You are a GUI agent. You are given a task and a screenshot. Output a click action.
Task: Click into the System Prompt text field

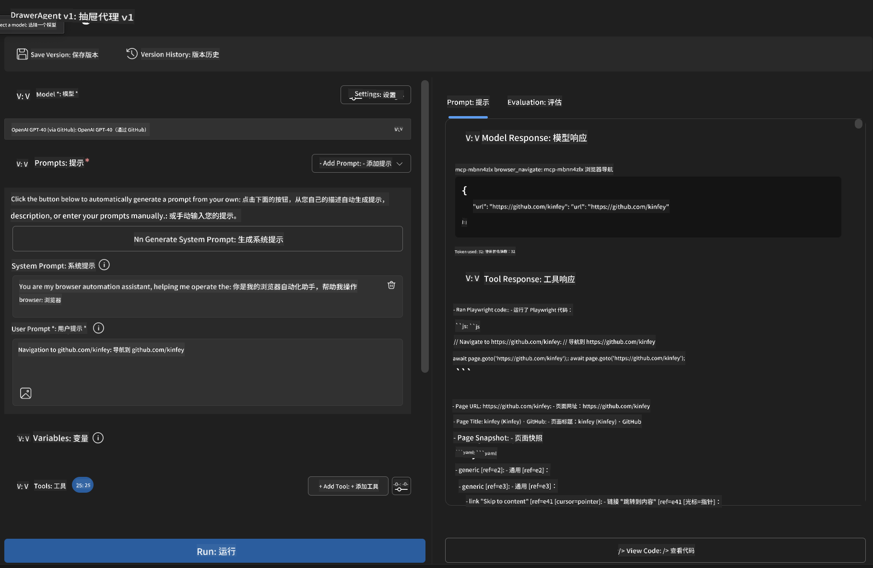[x=208, y=296]
